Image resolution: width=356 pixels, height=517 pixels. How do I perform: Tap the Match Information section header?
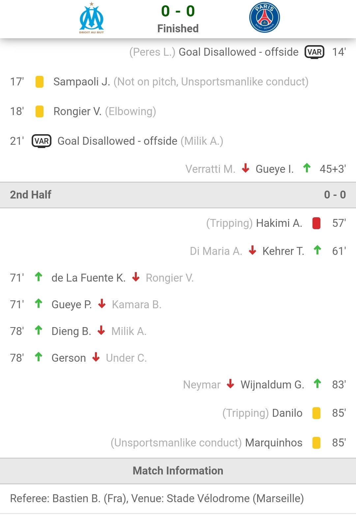(x=178, y=471)
